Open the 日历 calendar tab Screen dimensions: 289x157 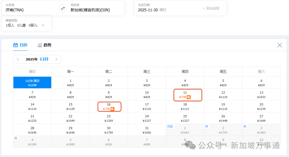coord(20,45)
